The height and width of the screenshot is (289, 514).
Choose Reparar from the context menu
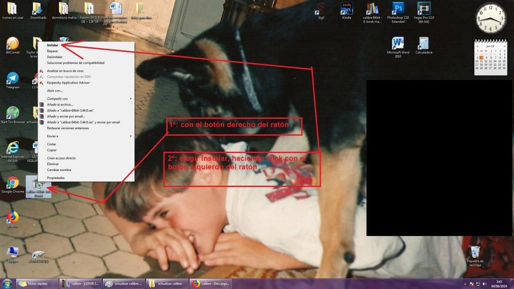[x=86, y=51]
